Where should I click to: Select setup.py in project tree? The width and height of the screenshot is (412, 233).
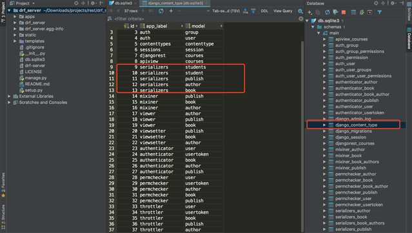click(34, 90)
